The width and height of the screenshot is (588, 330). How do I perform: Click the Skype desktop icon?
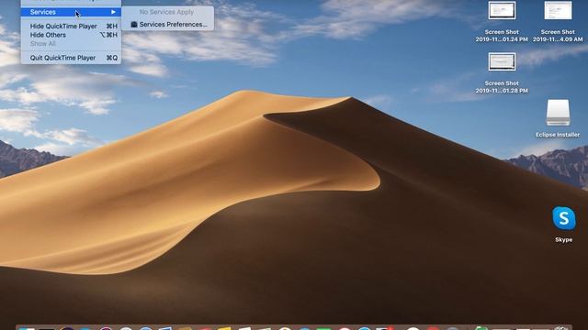[563, 218]
